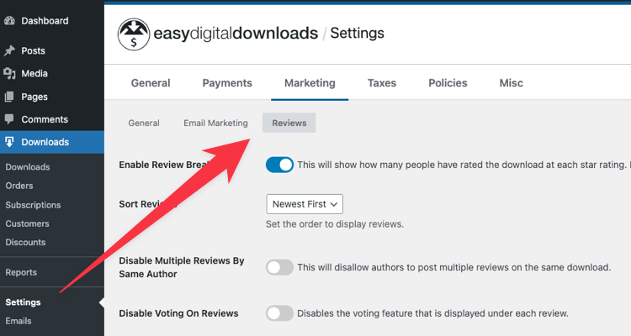
Task: Click the Disable Voting On Reviews label
Action: [x=178, y=313]
